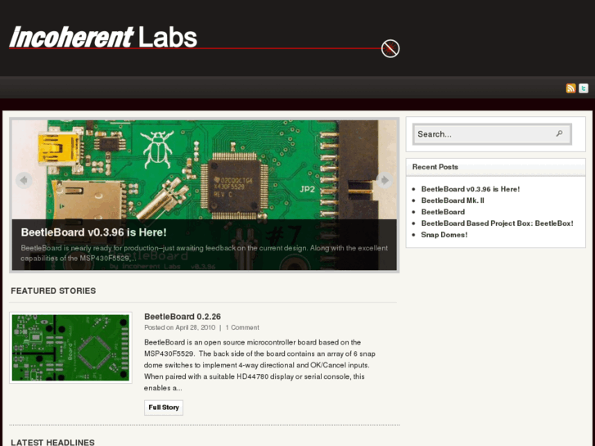Open recent post BeetleBoard v0.3.96 is Here!
The width and height of the screenshot is (595, 446).
coord(471,189)
